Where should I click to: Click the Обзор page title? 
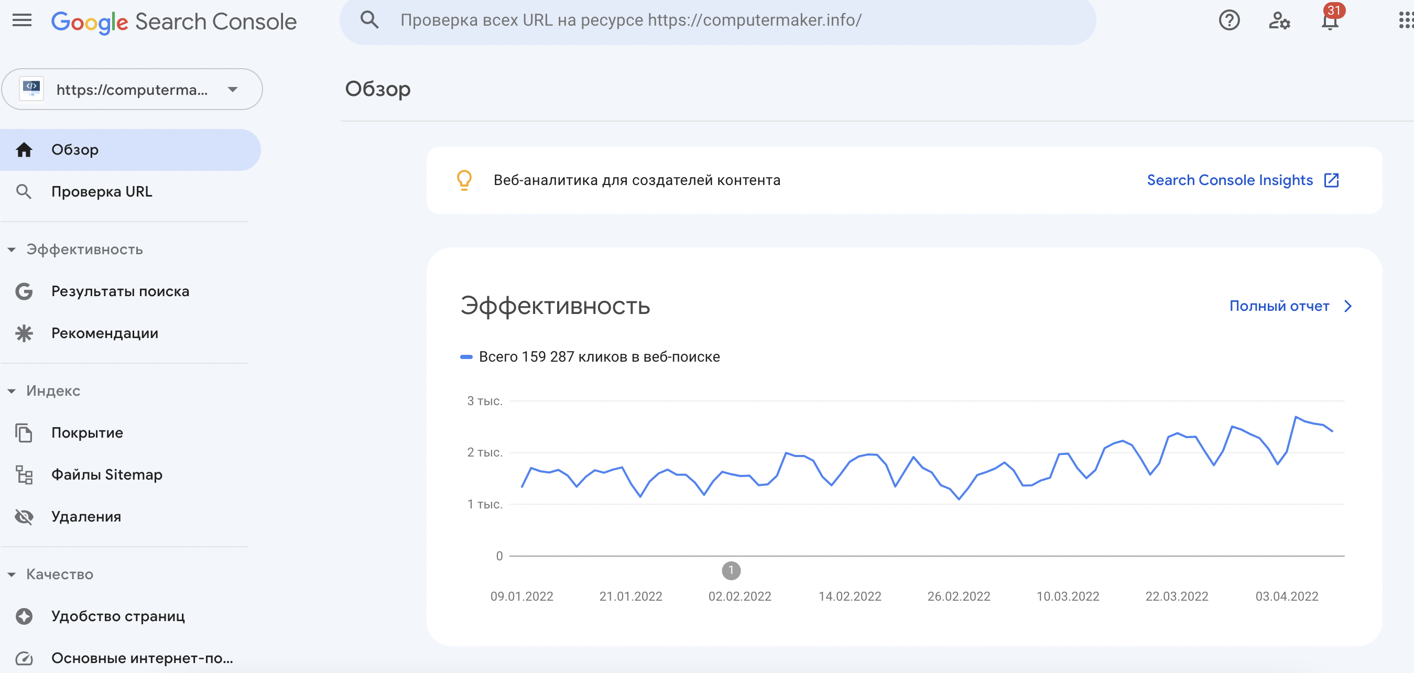pyautogui.click(x=378, y=89)
